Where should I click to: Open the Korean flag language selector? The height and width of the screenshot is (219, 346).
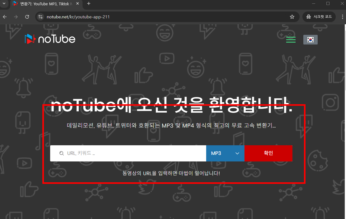(x=310, y=40)
